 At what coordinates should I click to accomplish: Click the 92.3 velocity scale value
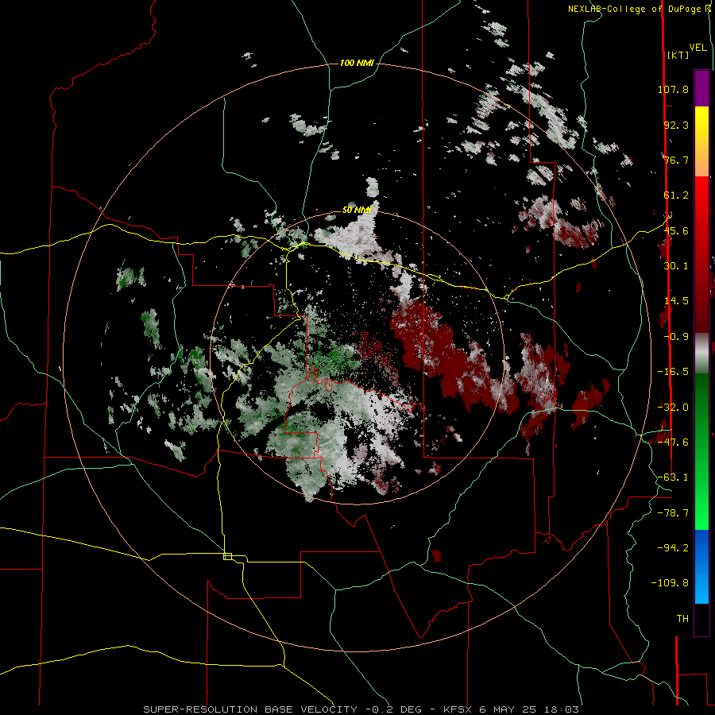click(x=676, y=125)
